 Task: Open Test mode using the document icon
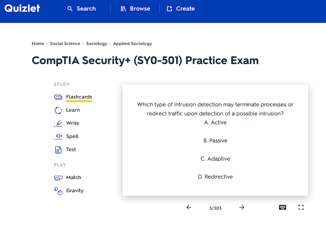pos(58,150)
